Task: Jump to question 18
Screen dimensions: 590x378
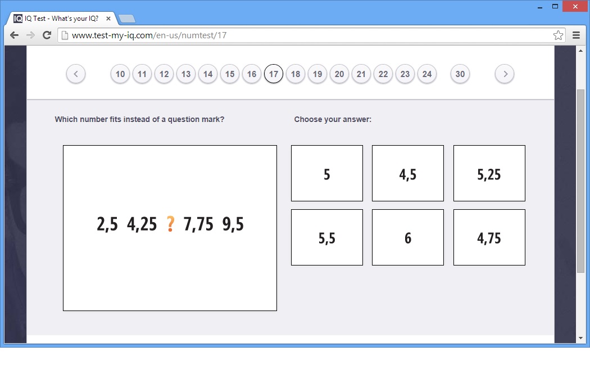Action: 296,74
